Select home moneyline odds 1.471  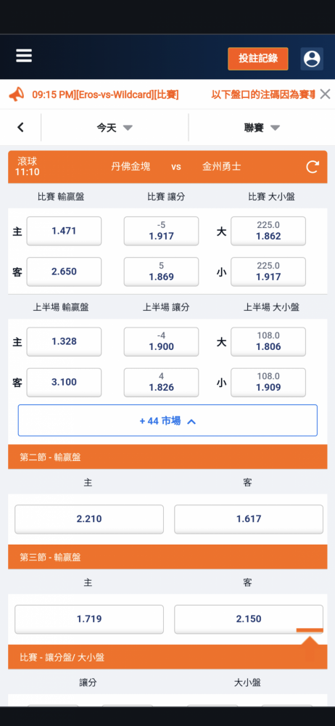click(x=64, y=231)
